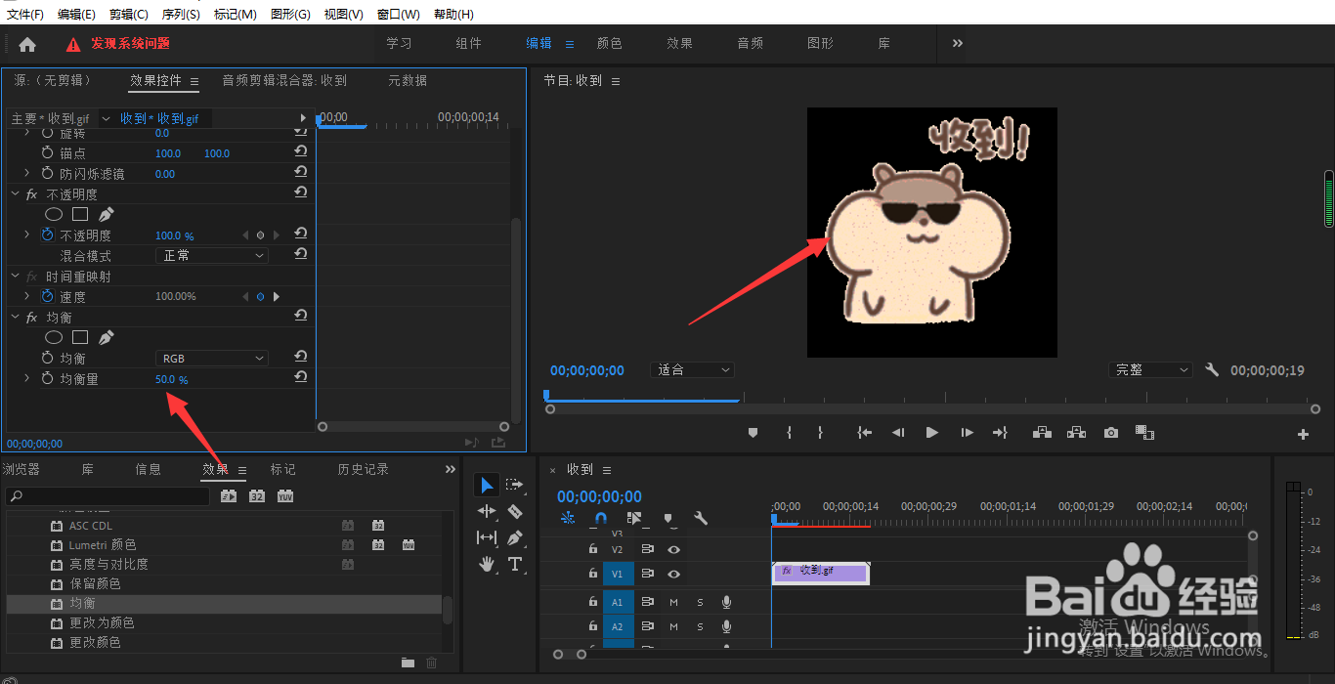Filter YUV effects icon
The image size is (1335, 684).
pos(285,496)
